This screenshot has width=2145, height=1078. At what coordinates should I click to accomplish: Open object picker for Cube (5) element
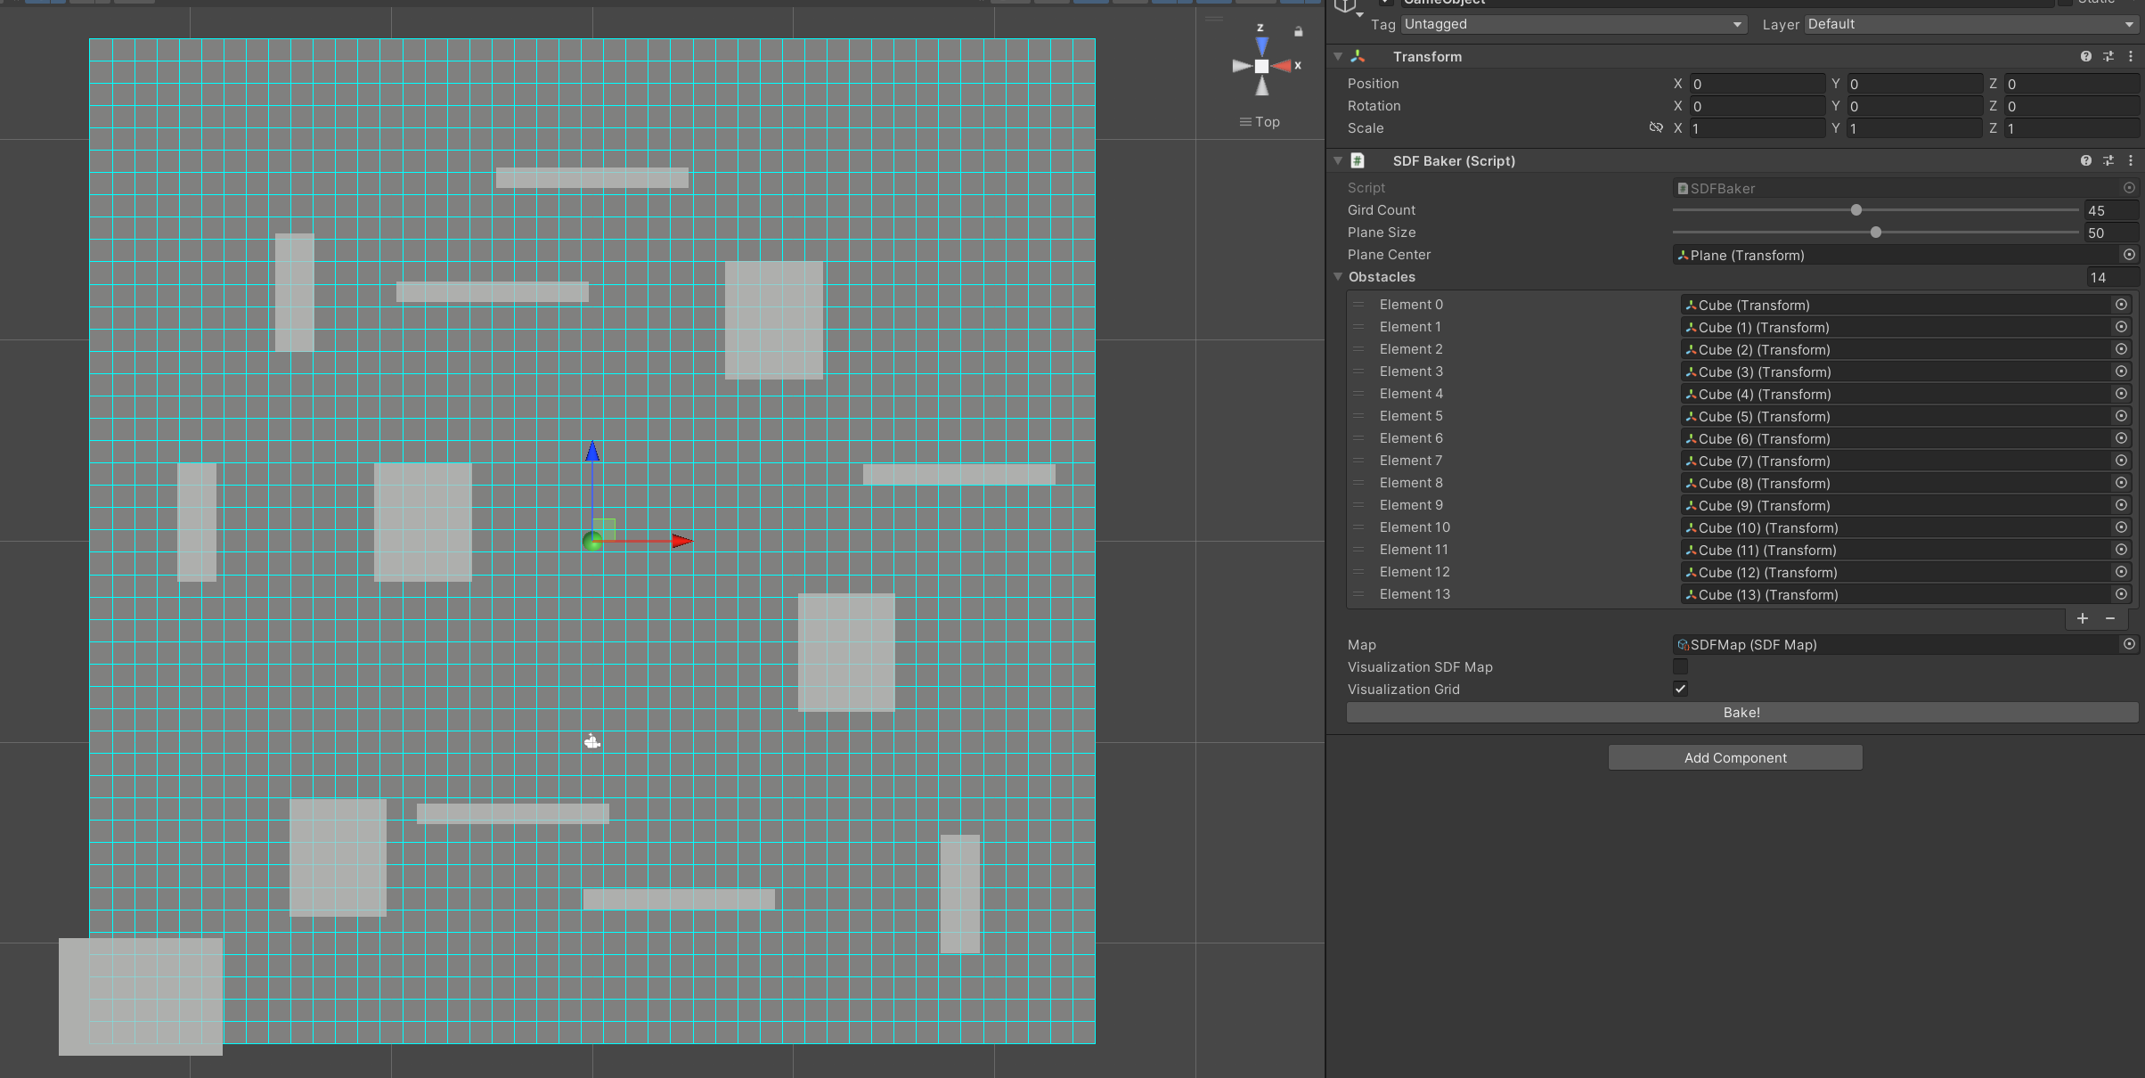coord(2121,416)
